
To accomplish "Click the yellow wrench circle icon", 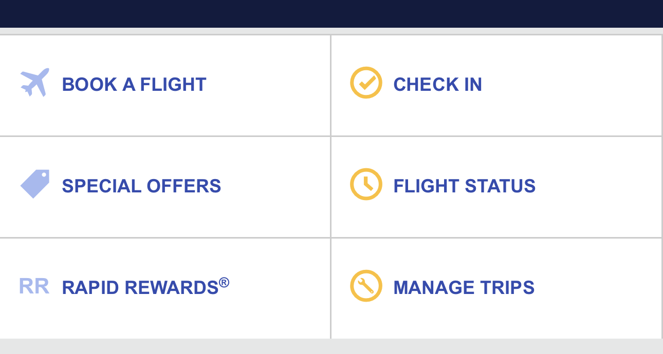I will [x=366, y=286].
